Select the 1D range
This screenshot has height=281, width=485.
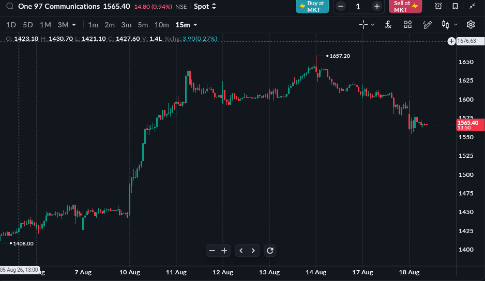tap(11, 25)
